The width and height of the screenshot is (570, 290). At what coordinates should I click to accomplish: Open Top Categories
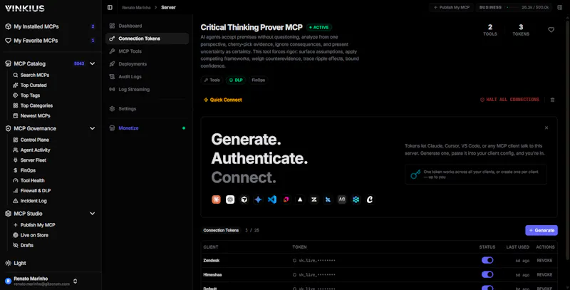coord(36,105)
